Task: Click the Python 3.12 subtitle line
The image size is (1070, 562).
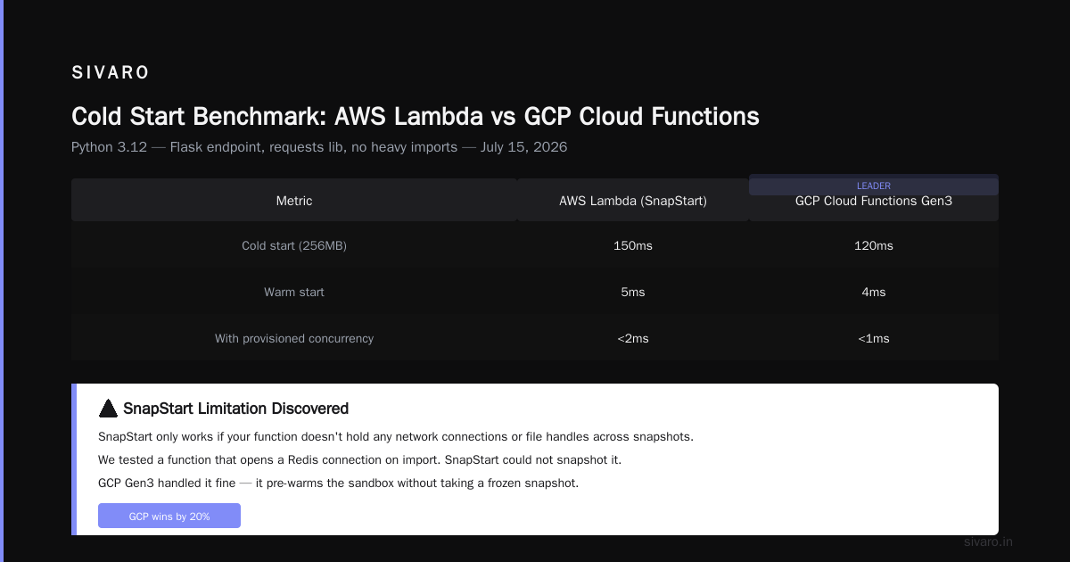Action: tap(319, 146)
